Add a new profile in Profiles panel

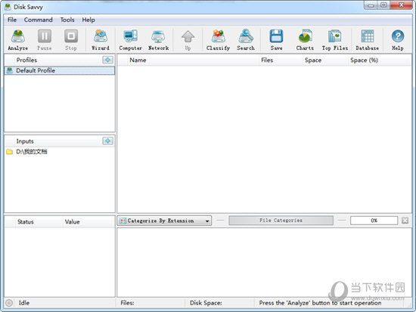[107, 60]
